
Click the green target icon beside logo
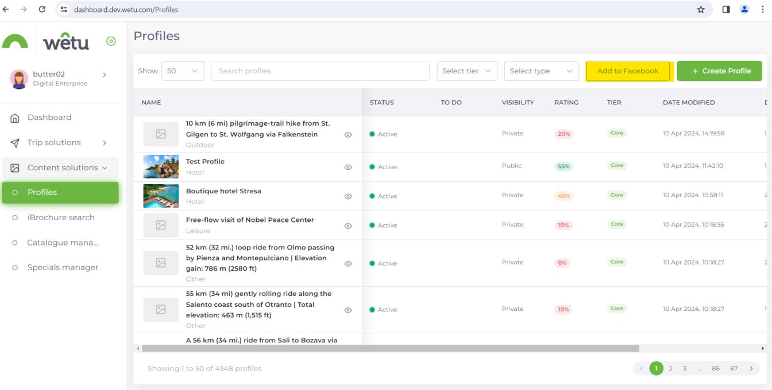[111, 41]
